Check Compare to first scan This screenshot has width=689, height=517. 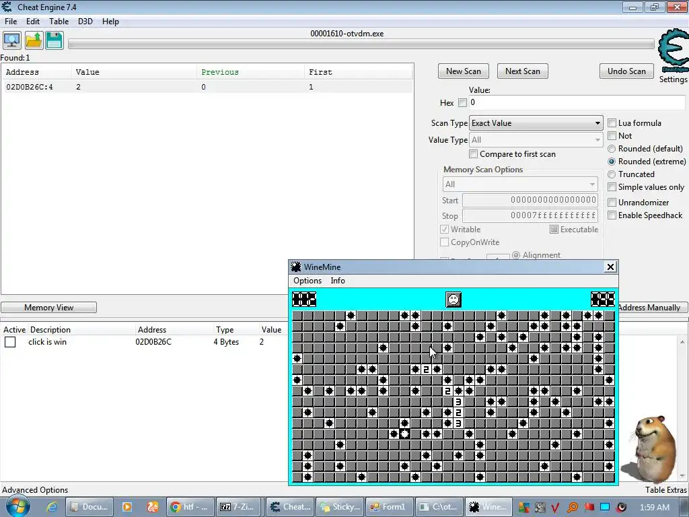pyautogui.click(x=473, y=154)
